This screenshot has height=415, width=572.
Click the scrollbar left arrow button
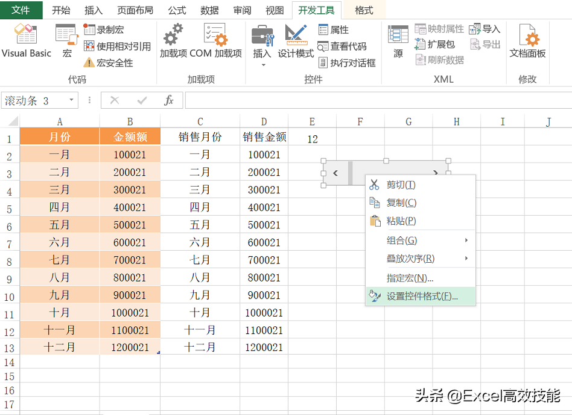(x=335, y=173)
